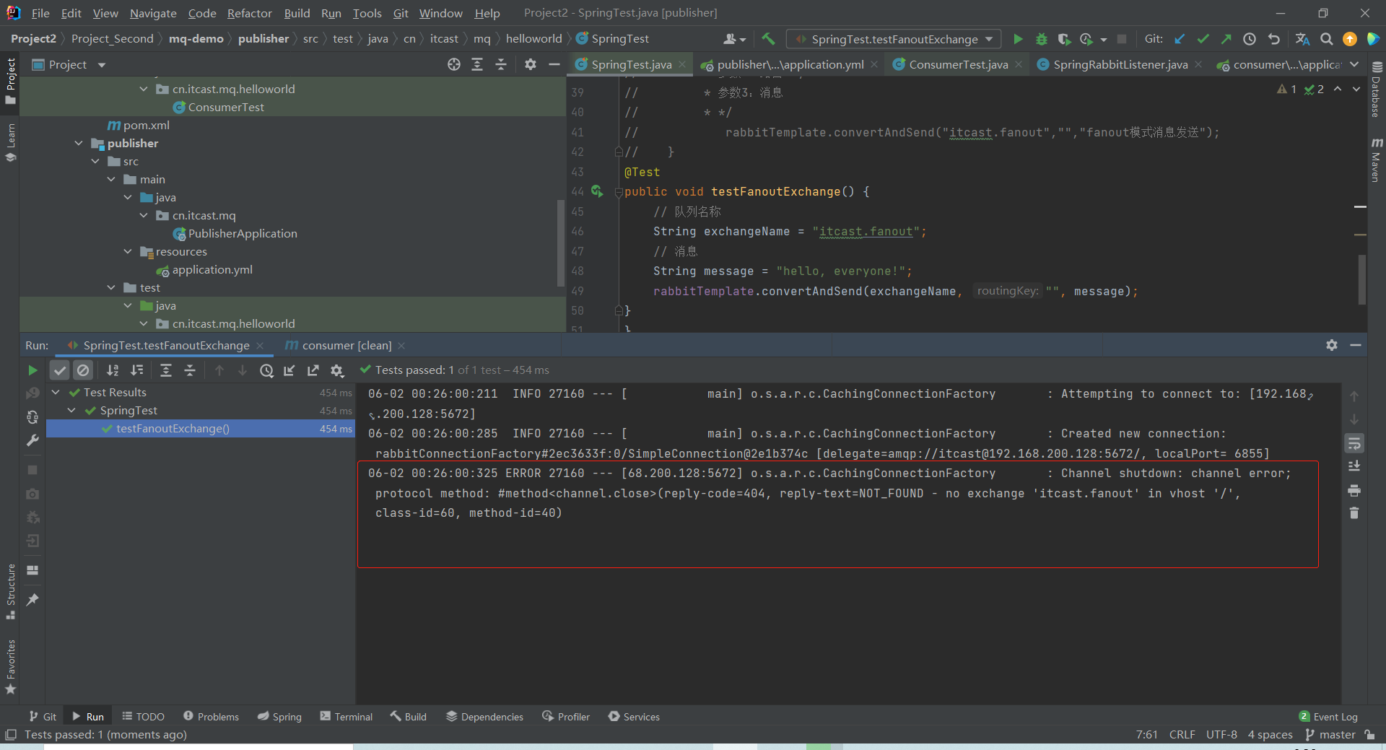Close the SpringTest.java editor tab
The height and width of the screenshot is (750, 1386).
click(682, 65)
